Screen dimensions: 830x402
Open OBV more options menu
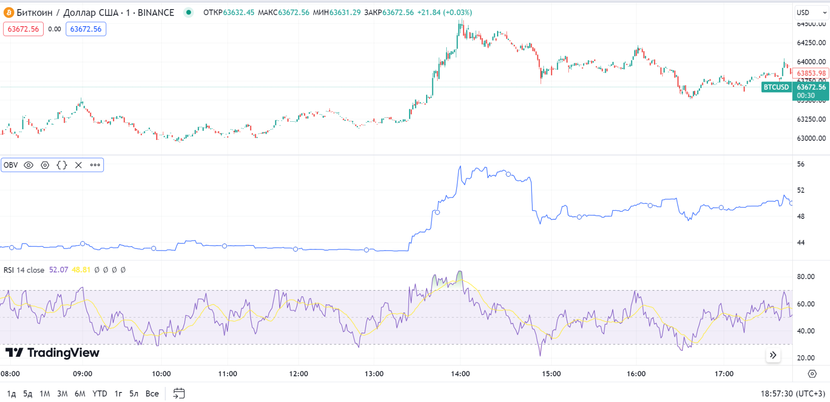(95, 165)
